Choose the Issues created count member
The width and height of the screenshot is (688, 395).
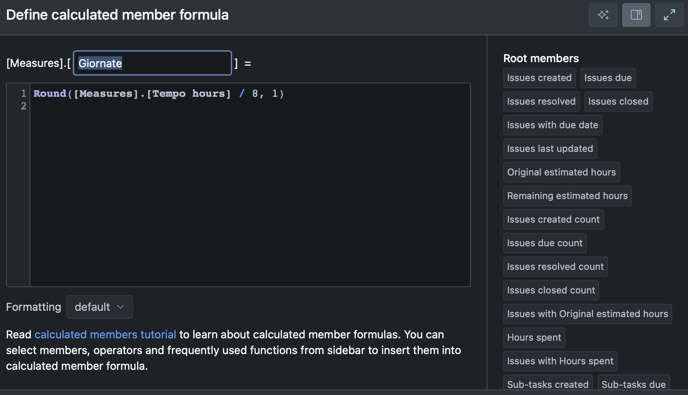click(553, 220)
